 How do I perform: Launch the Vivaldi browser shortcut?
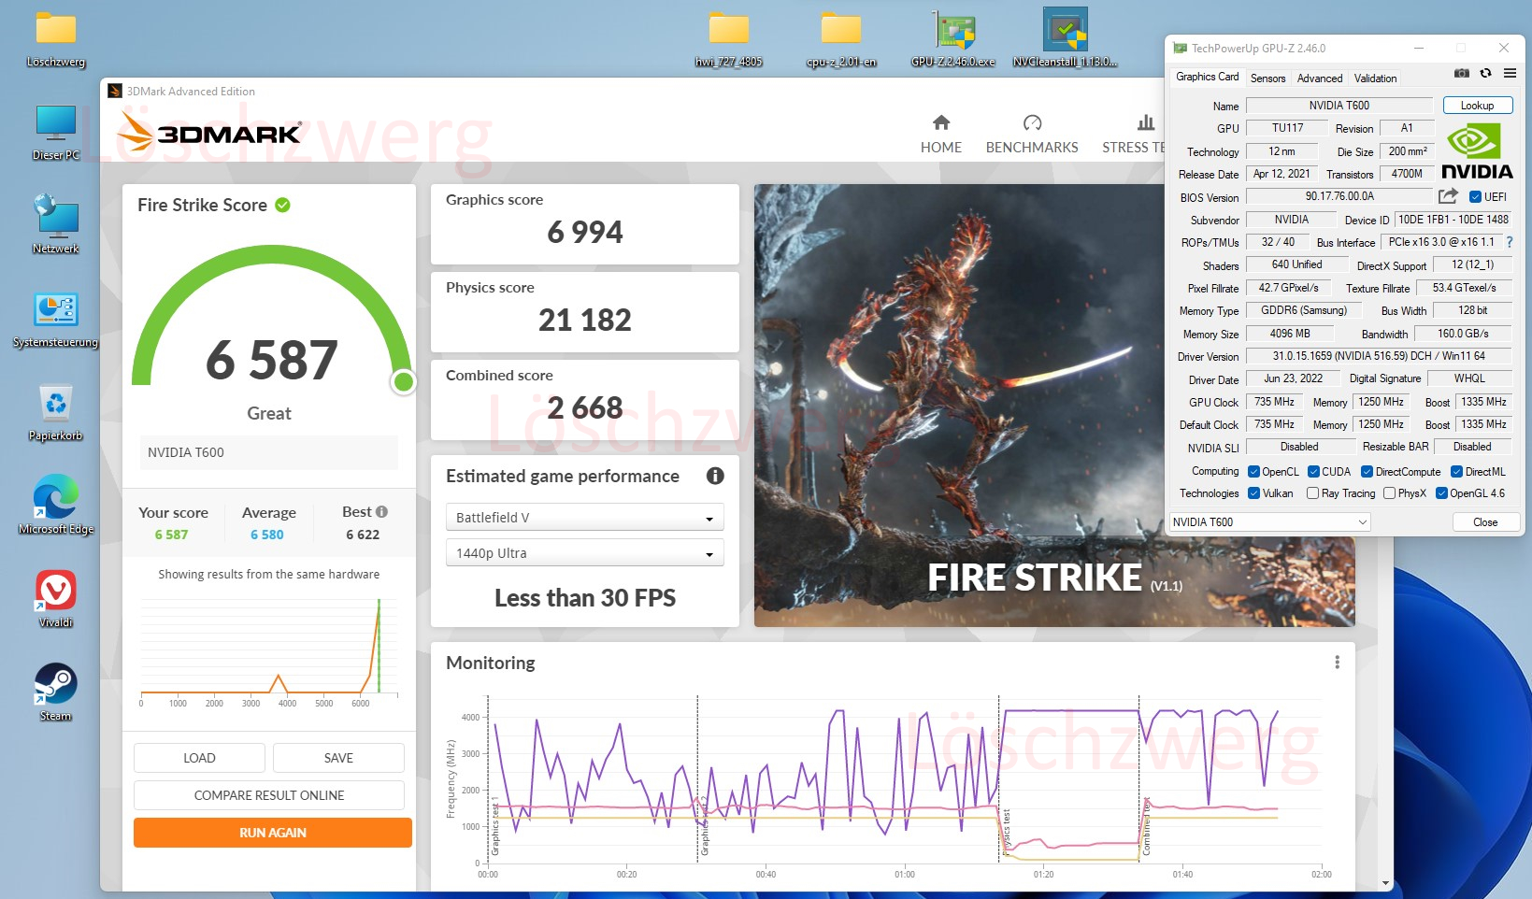coord(56,599)
